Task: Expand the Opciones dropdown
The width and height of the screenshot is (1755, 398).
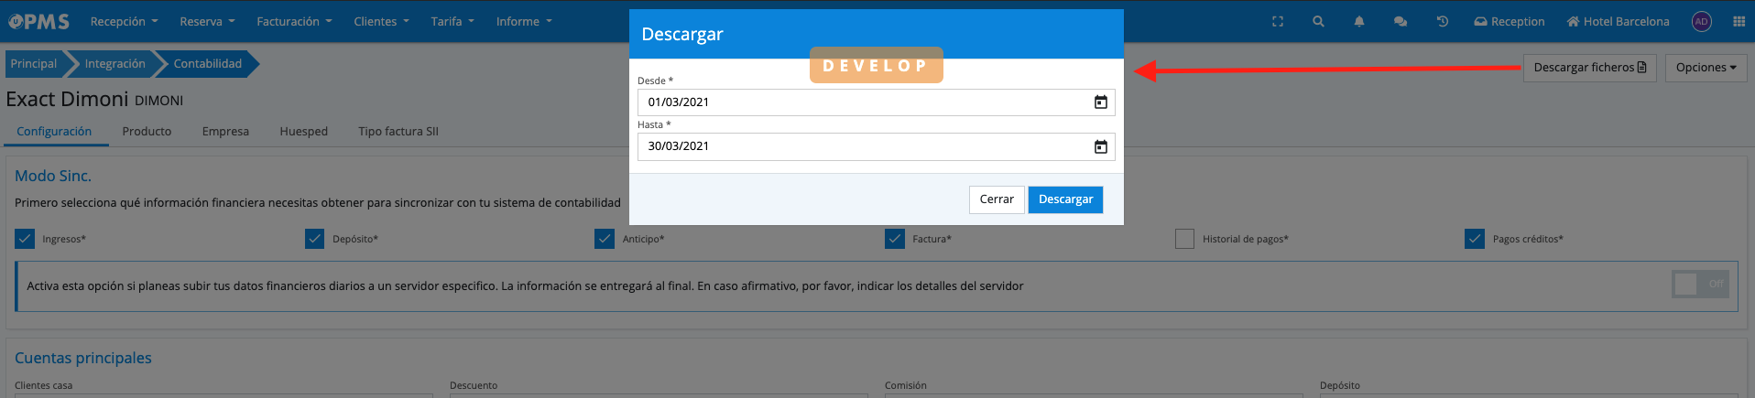Action: 1706,68
